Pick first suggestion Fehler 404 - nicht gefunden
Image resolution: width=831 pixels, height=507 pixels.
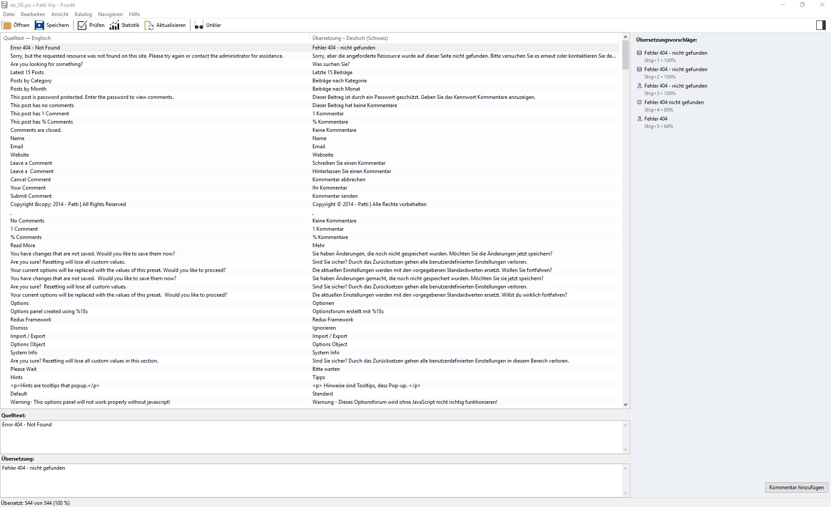(675, 53)
